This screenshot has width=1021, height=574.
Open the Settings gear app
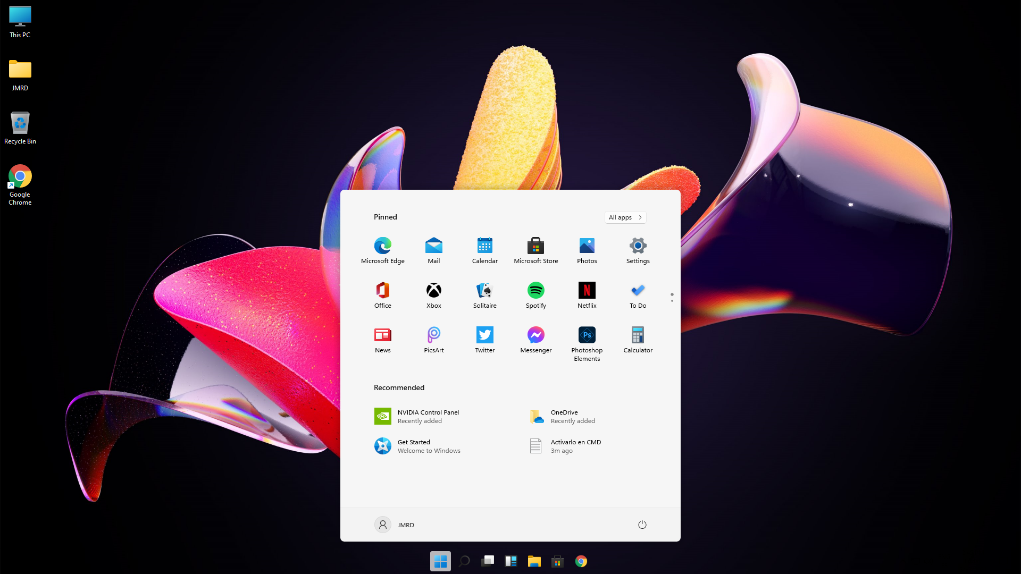click(638, 250)
